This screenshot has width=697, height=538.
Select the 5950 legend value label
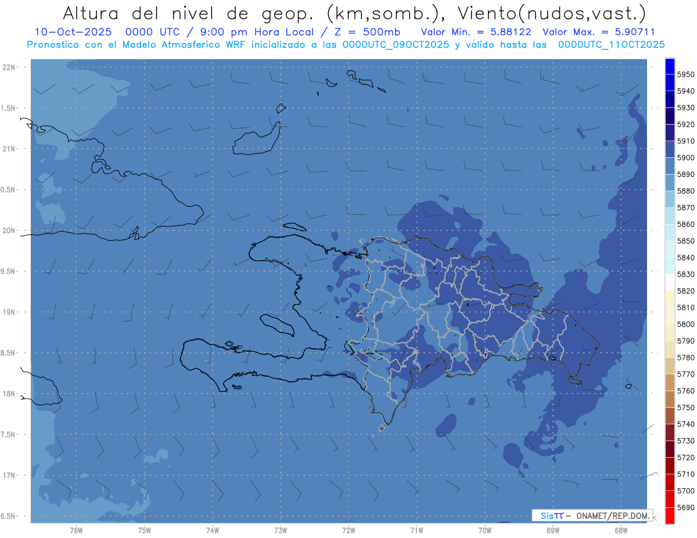coord(685,74)
